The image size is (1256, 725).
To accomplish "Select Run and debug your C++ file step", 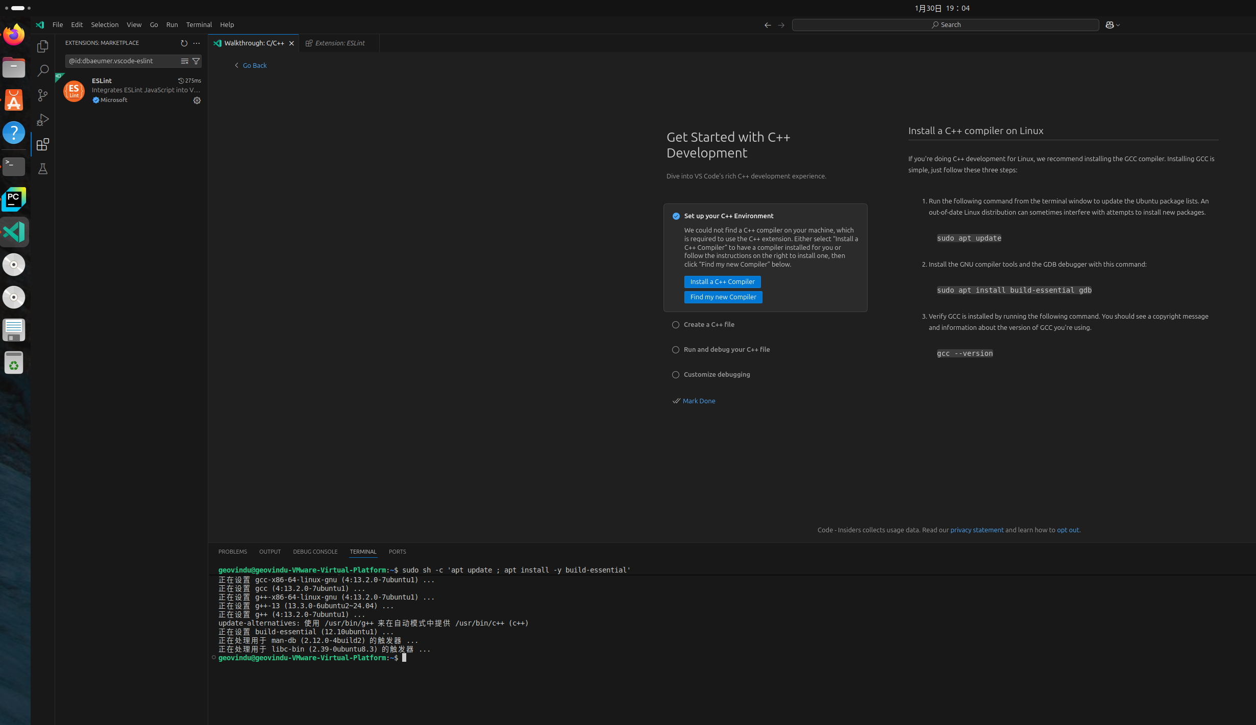I will [726, 350].
